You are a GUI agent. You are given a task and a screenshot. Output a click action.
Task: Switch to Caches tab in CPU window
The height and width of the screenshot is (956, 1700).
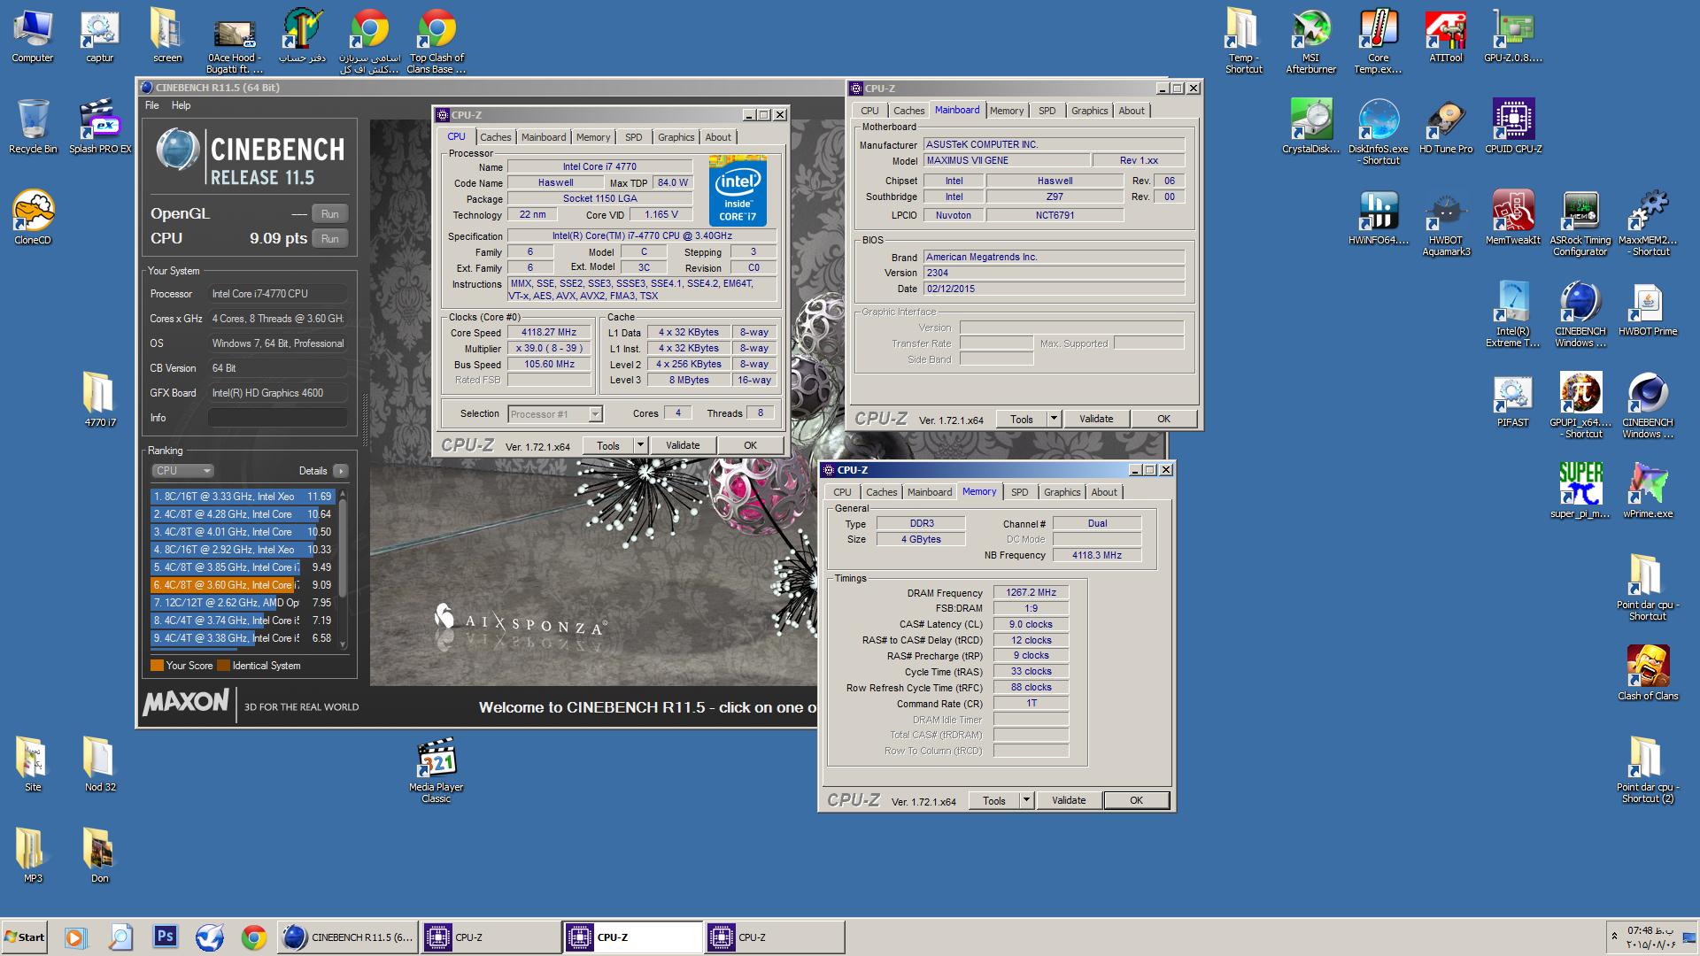(495, 137)
